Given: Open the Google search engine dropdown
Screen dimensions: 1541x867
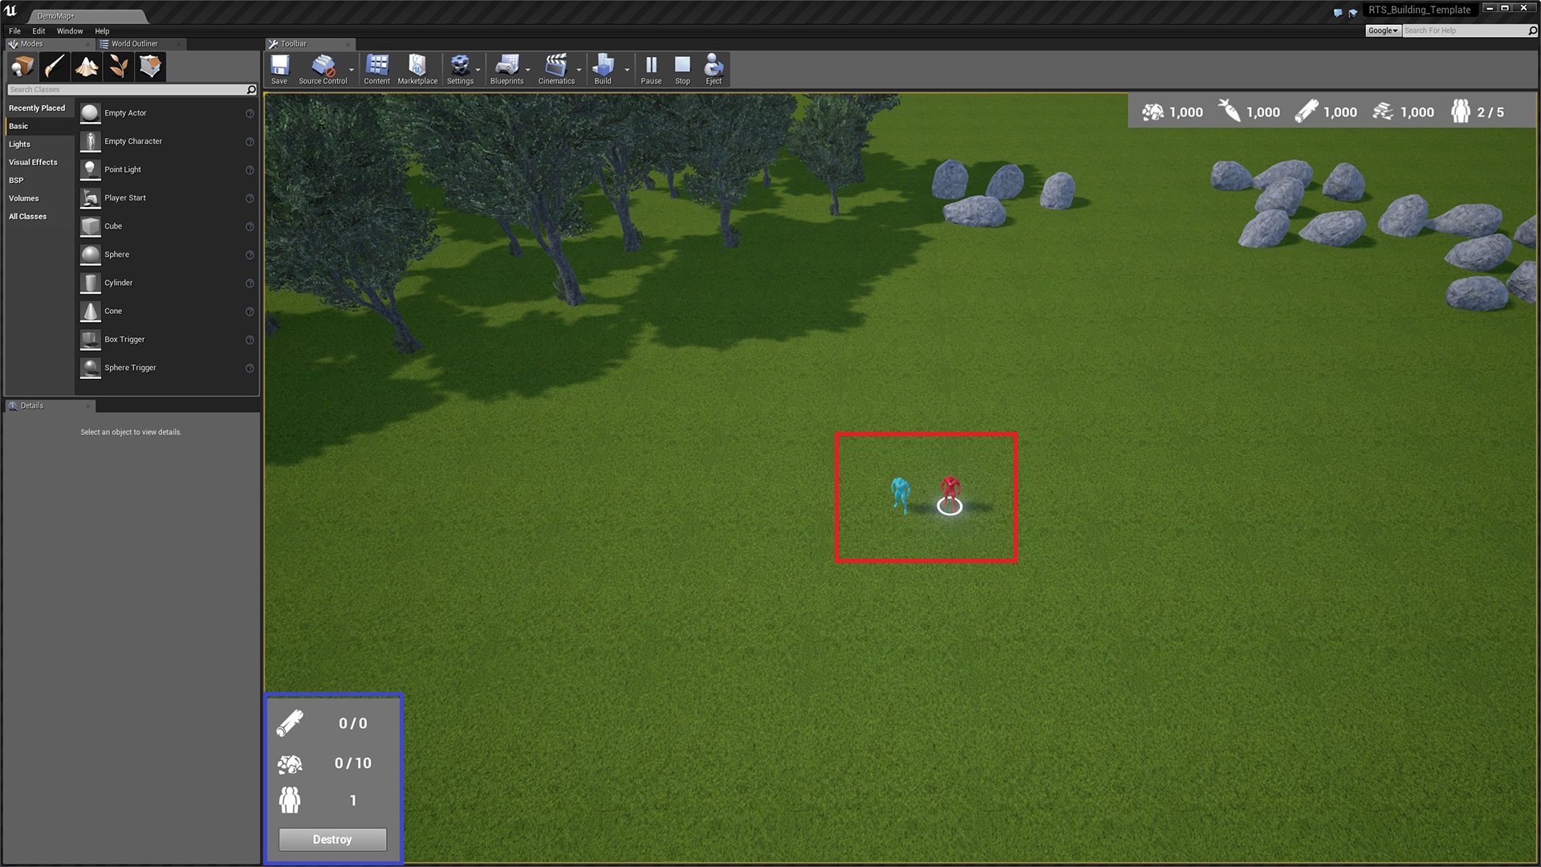Looking at the screenshot, I should coord(1383,31).
